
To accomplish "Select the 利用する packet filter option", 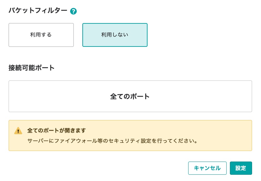I will coord(41,35).
